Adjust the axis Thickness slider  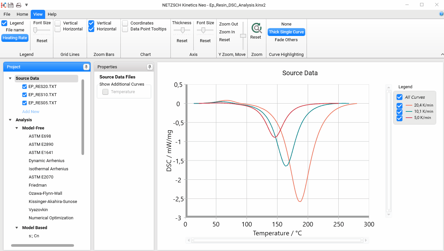point(183,30)
